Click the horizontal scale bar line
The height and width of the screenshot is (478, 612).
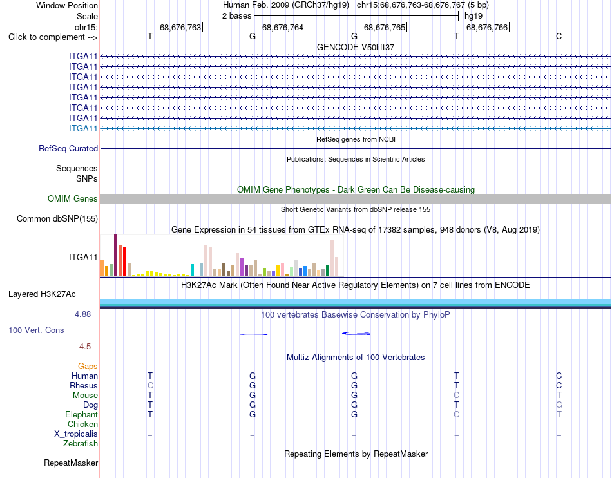356,16
